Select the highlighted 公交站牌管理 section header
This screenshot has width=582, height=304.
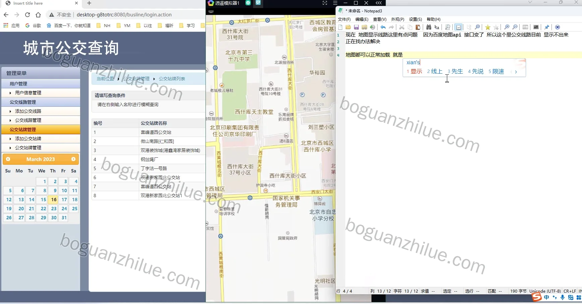(41, 130)
